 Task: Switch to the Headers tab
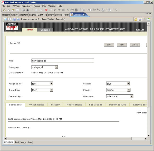(x=6, y=15)
